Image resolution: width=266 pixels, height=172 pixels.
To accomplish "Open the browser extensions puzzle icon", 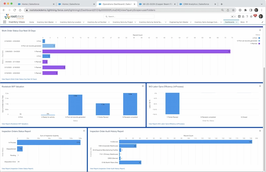I will pyautogui.click(x=246, y=10).
